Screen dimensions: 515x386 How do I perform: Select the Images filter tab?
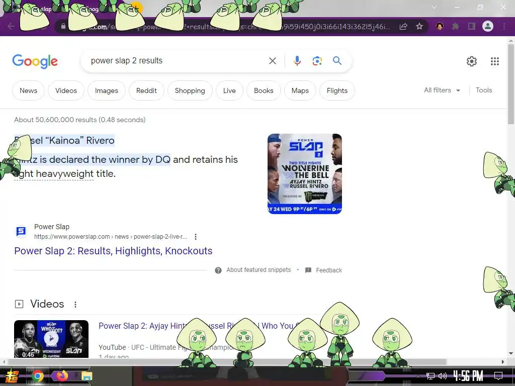click(107, 90)
